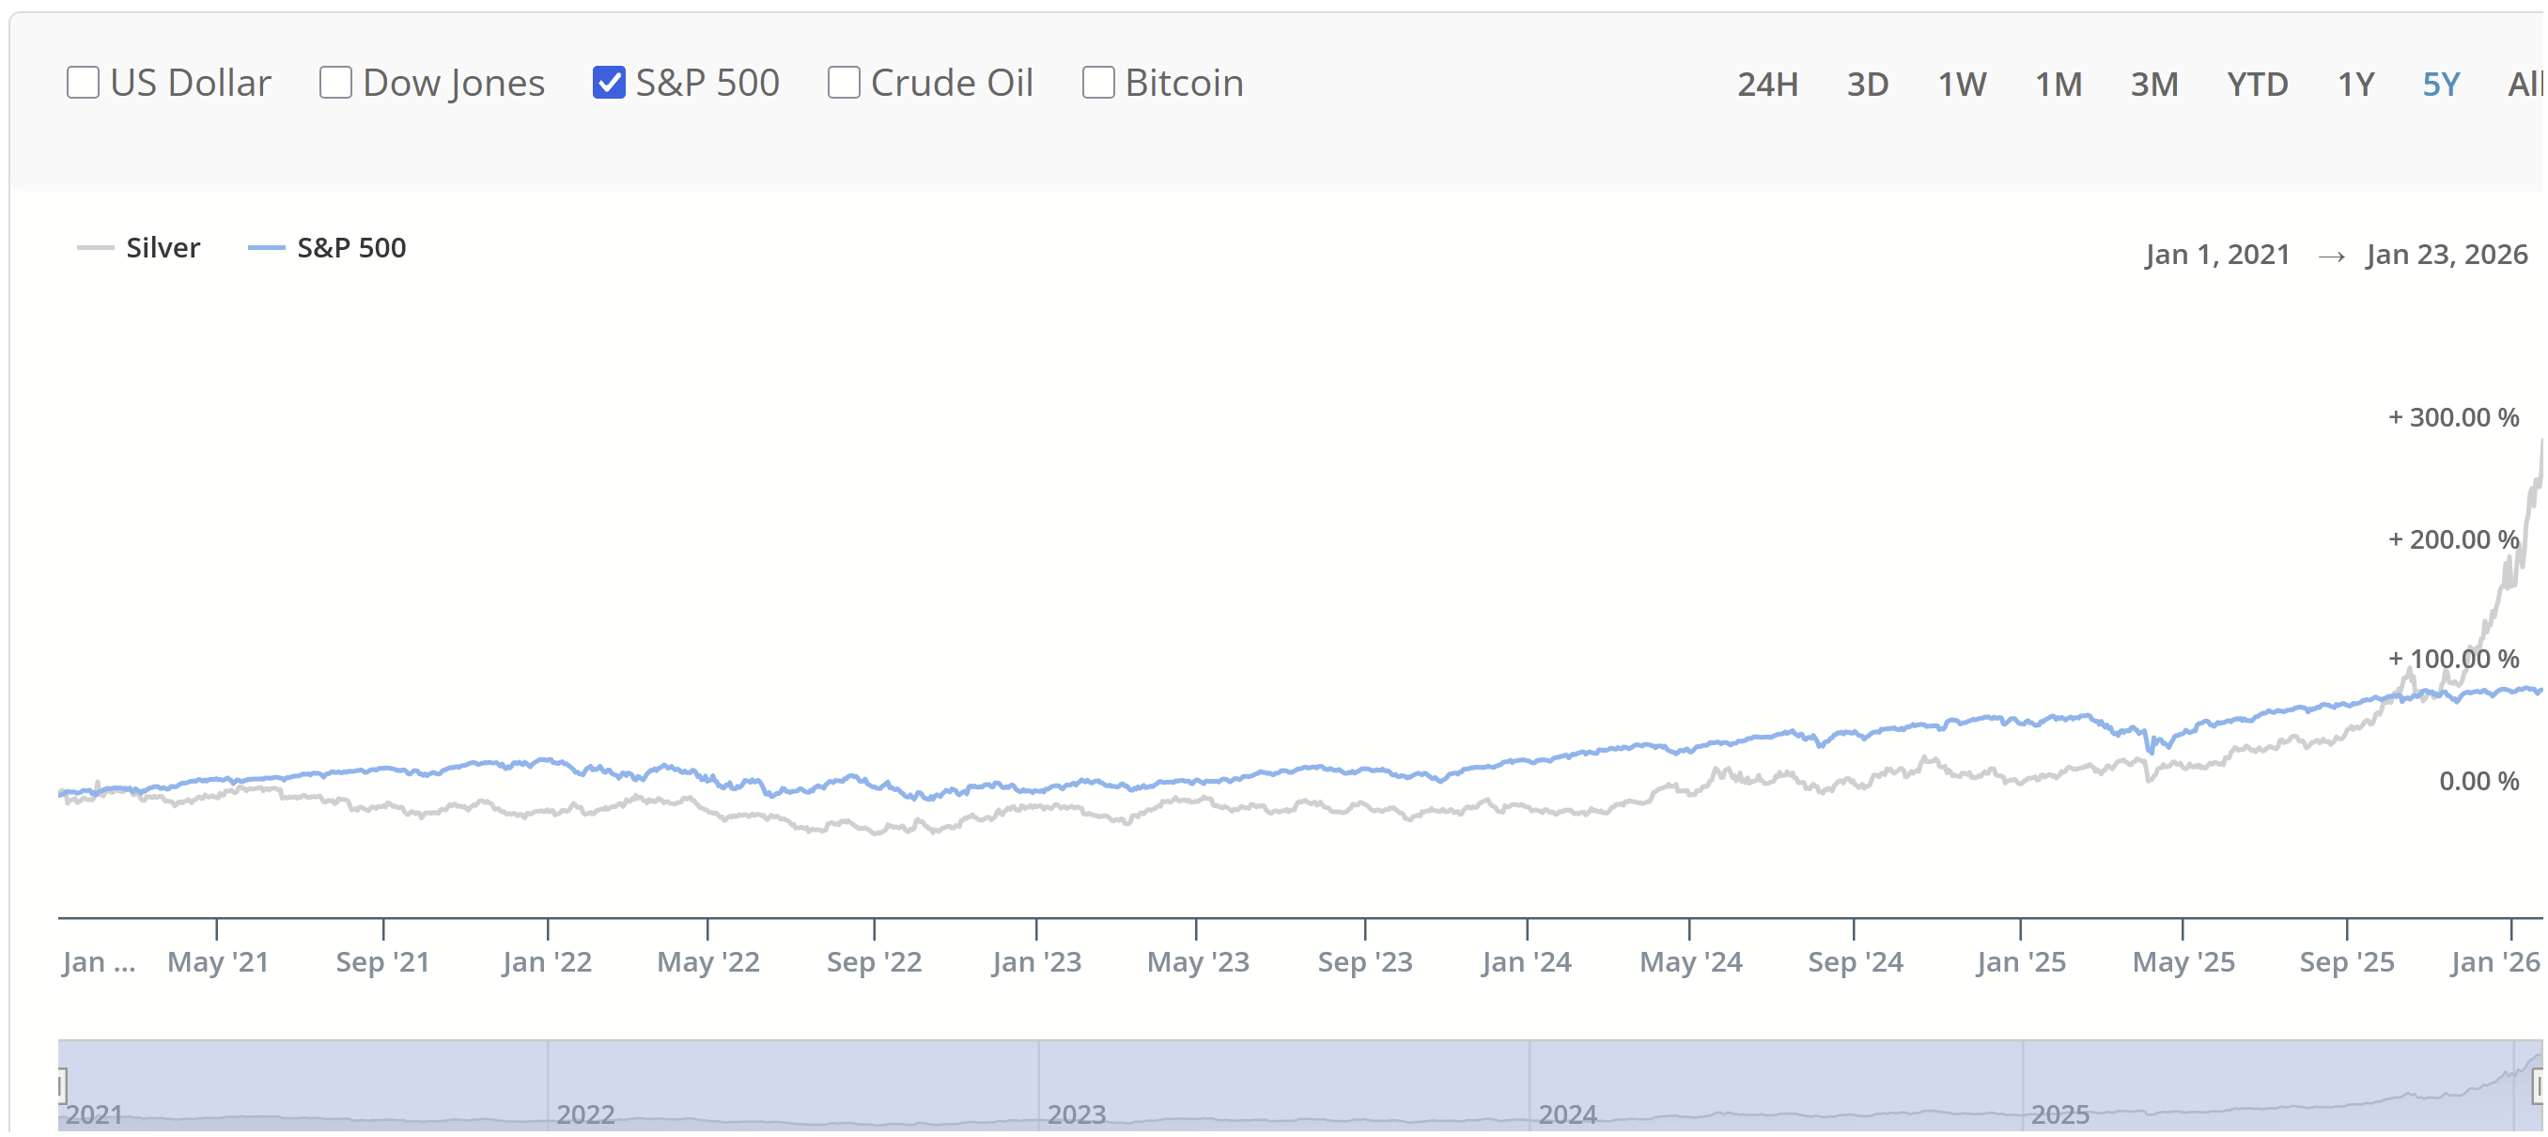Screen dimensions: 2548x1137
Task: Grab the left range navigator handle
Action: tap(61, 1085)
